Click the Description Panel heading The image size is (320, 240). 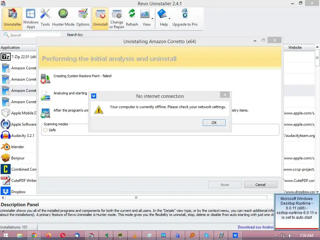point(20,204)
